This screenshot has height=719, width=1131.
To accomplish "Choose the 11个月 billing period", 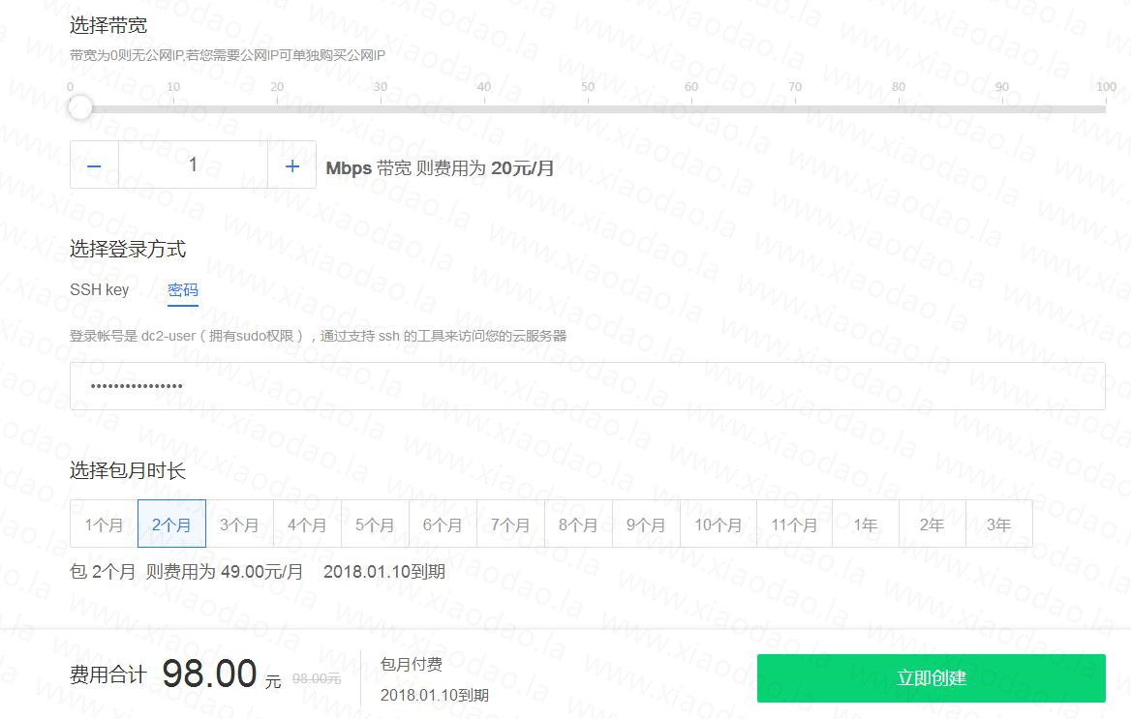I will 795,524.
